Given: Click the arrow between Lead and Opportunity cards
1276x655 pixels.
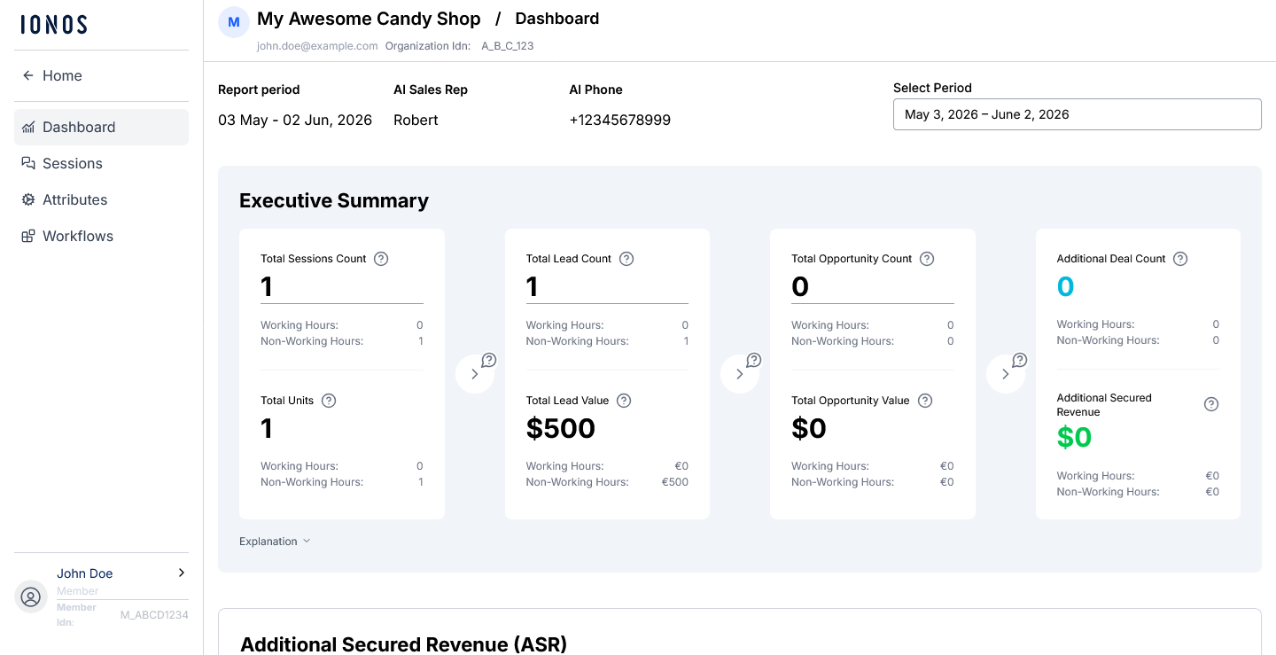Looking at the screenshot, I should [x=740, y=374].
